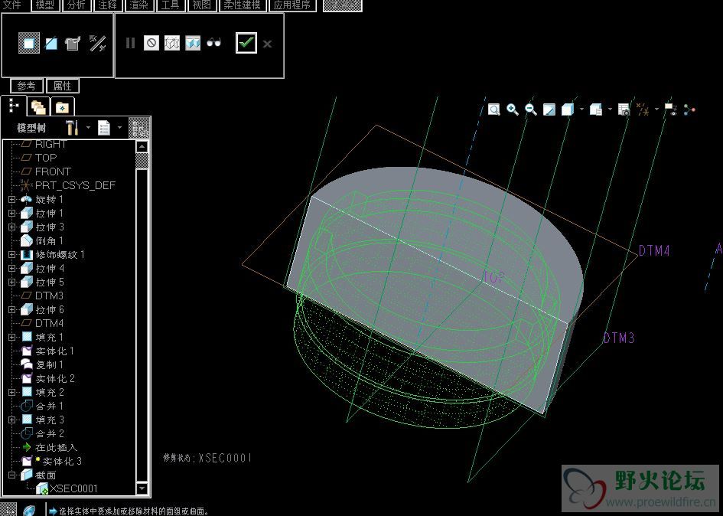Collapse the 截面 tree node
The image size is (723, 516).
pyautogui.click(x=12, y=475)
